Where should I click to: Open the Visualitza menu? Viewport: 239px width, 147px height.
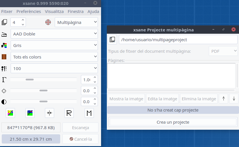[x=54, y=12]
